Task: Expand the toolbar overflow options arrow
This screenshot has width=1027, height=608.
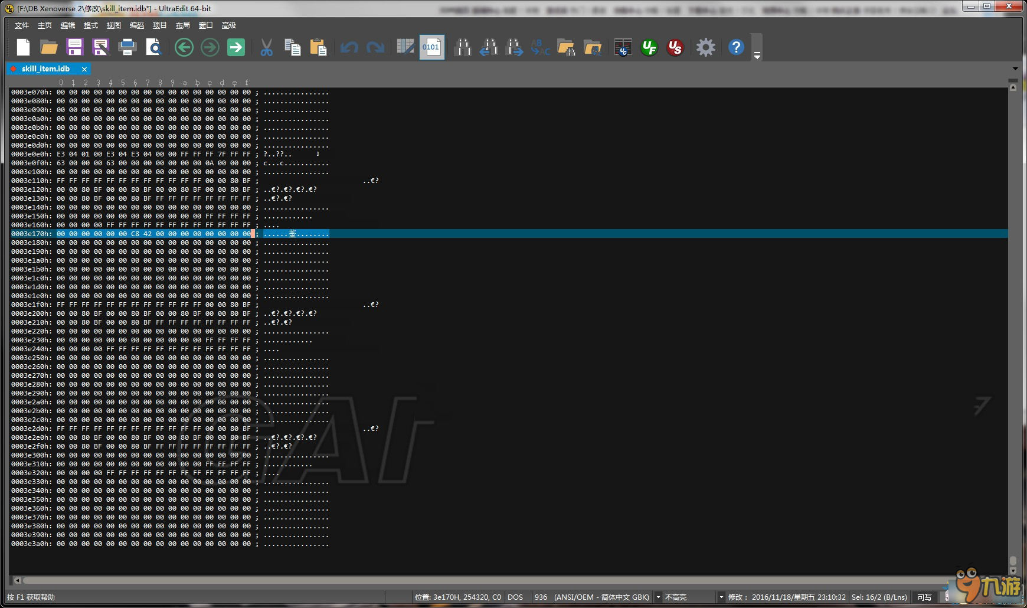Action: (x=757, y=55)
